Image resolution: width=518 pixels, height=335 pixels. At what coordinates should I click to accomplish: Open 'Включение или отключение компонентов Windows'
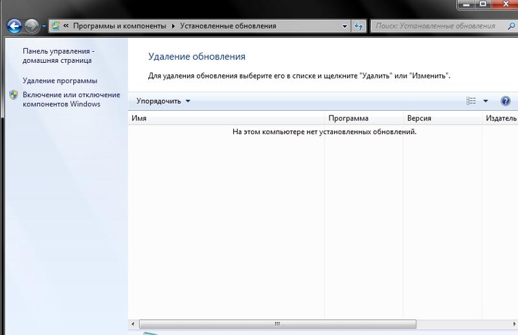pos(71,99)
